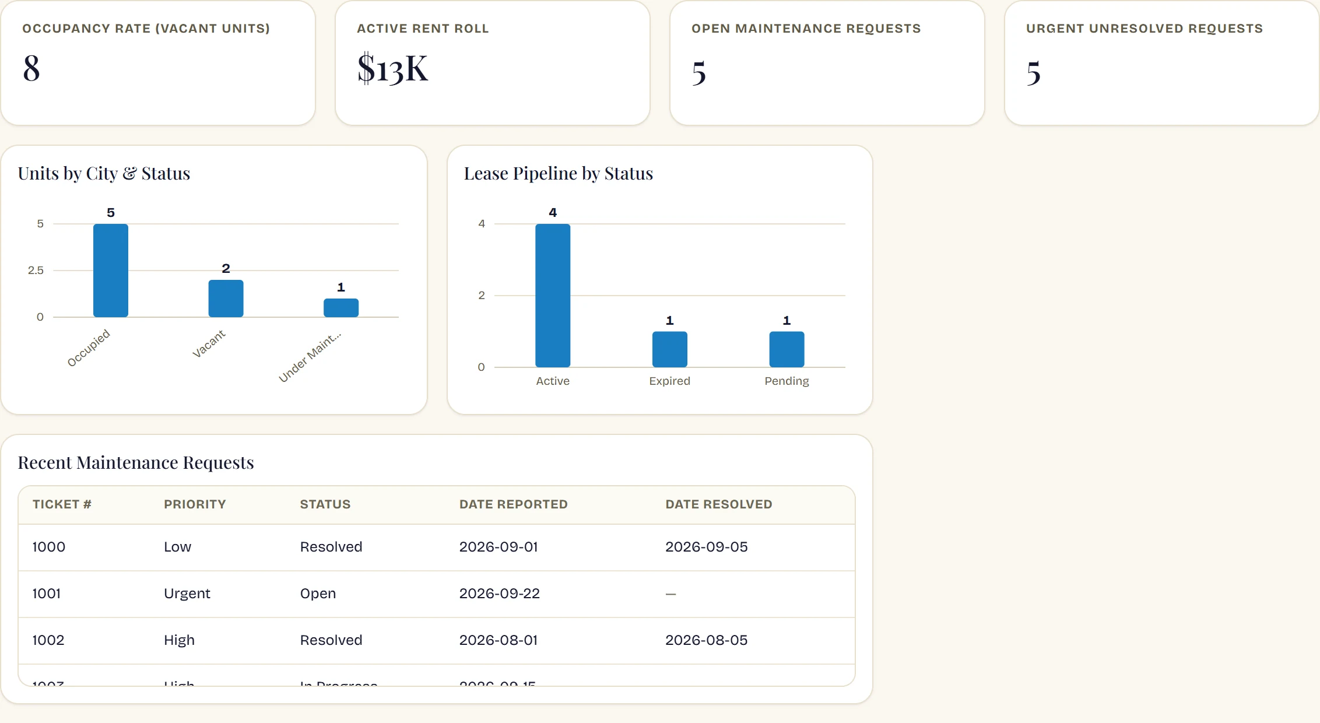Select the Active bar in lease chart

(x=553, y=296)
